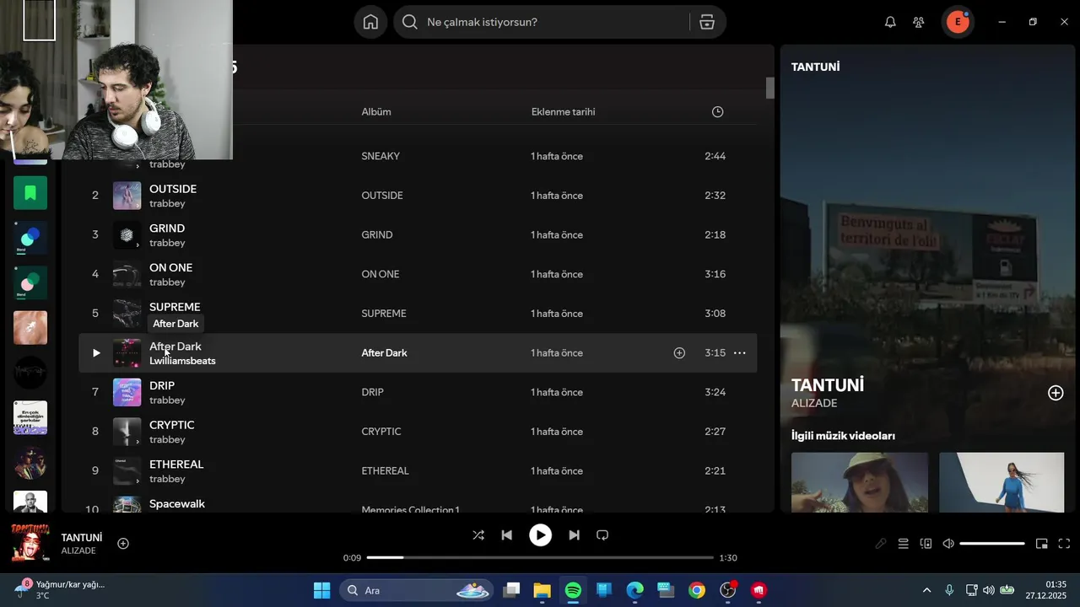Screen dimensions: 1080x607
Task: Select the ON ONE track title
Action: [x=171, y=268]
